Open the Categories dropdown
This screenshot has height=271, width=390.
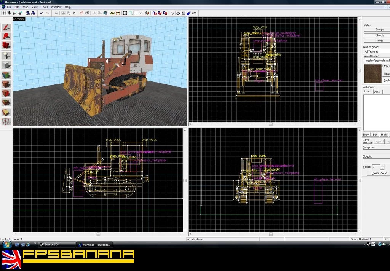(376, 151)
